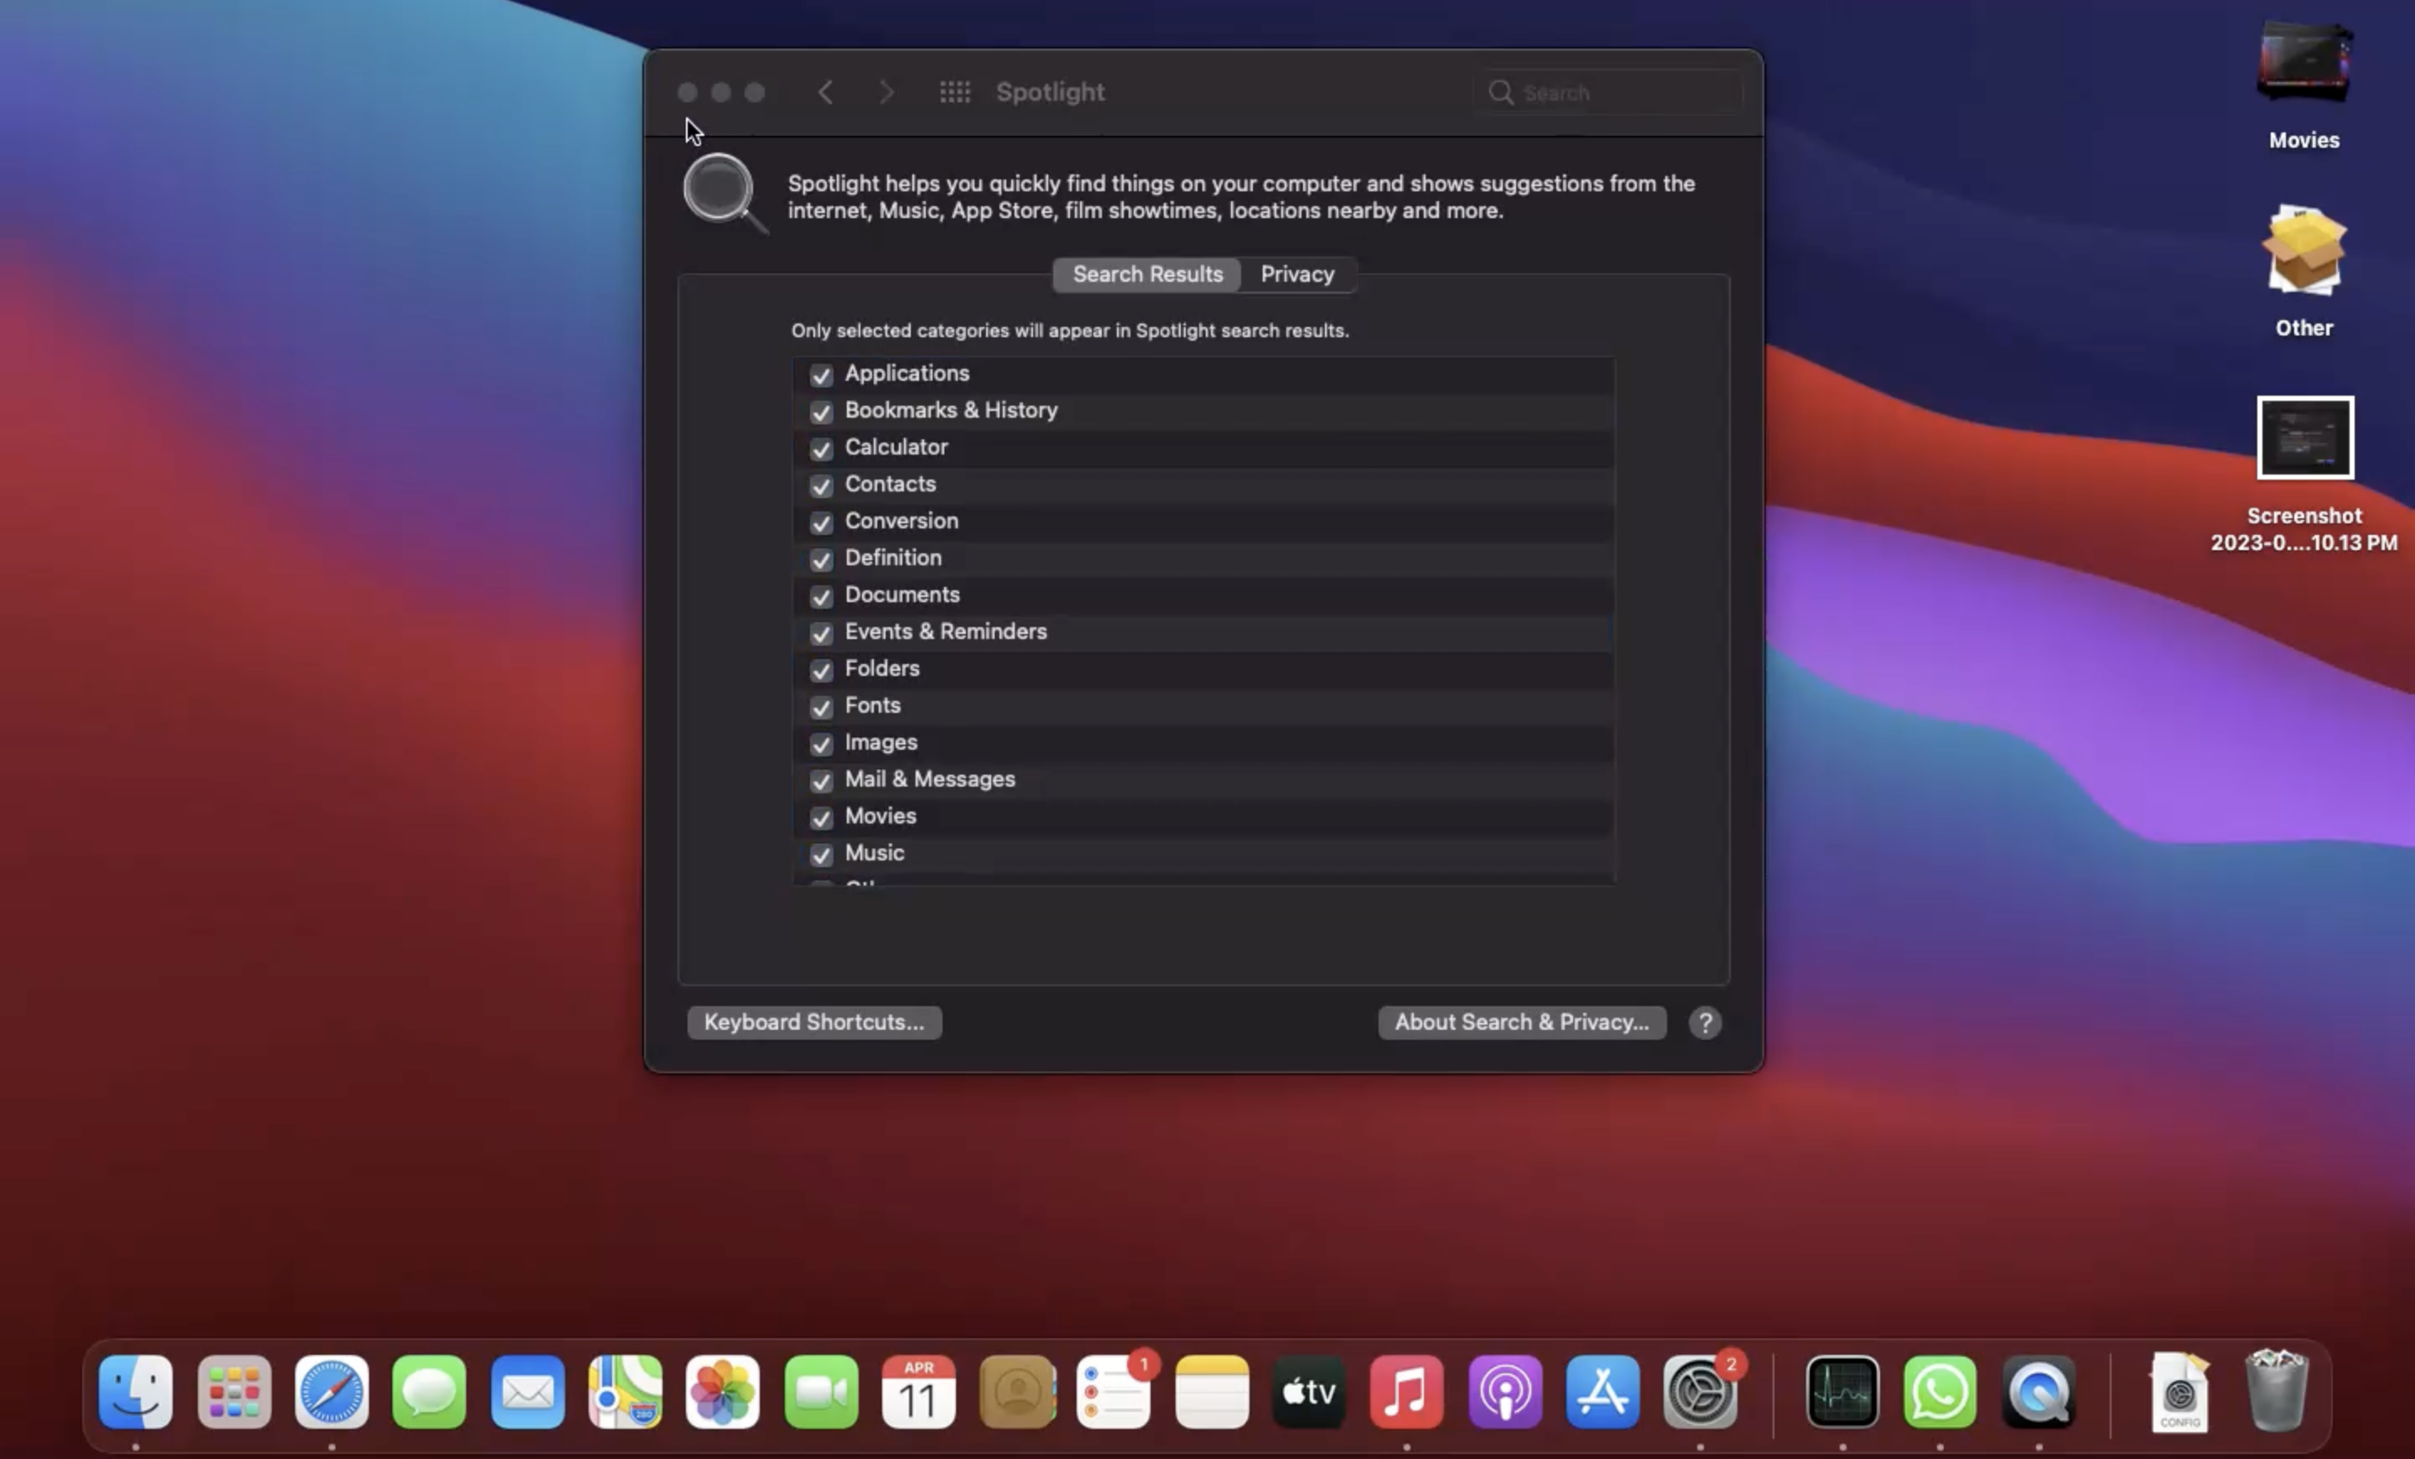Open the help question mark button

[x=1705, y=1022]
